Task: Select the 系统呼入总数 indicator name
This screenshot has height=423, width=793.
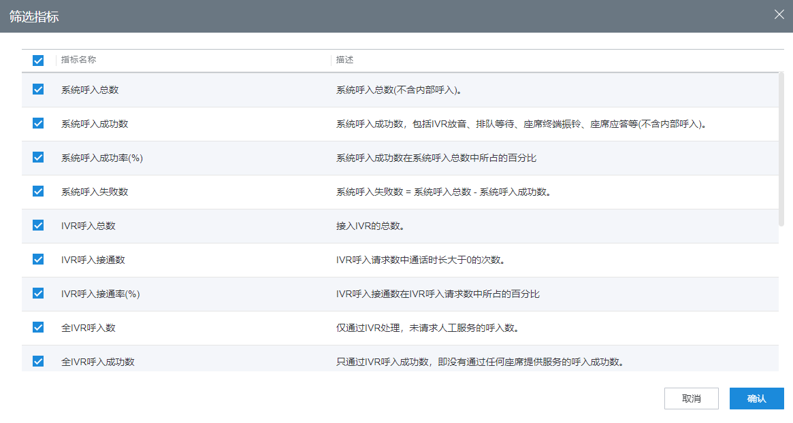Action: click(x=90, y=90)
